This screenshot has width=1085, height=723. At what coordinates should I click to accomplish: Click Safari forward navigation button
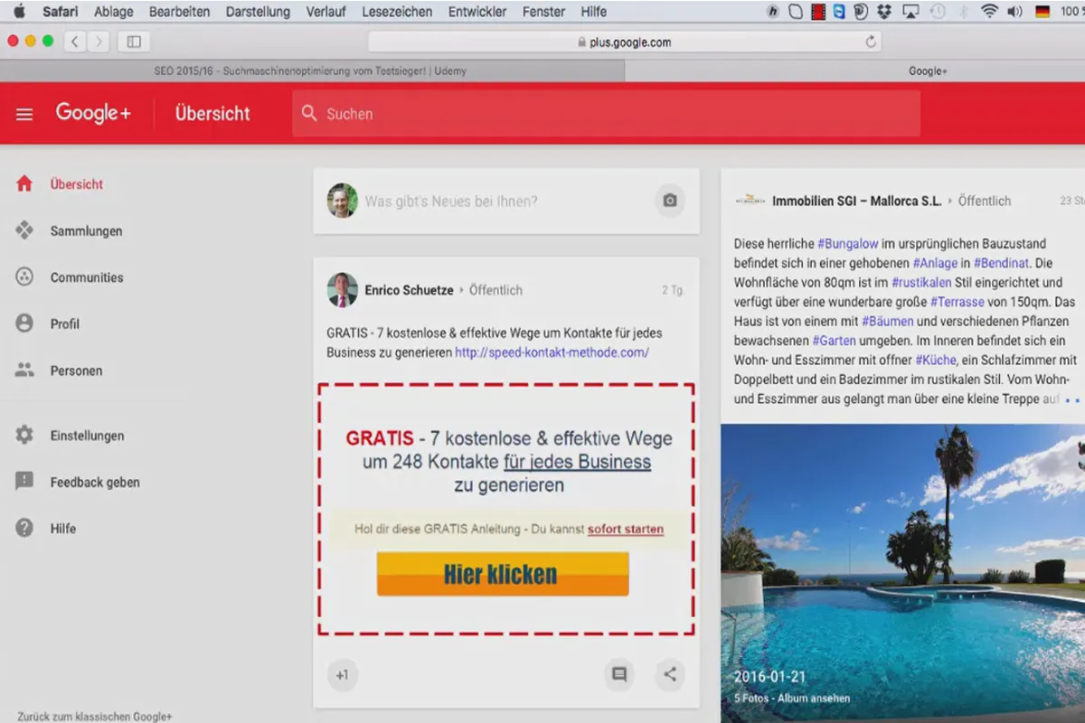pyautogui.click(x=98, y=42)
